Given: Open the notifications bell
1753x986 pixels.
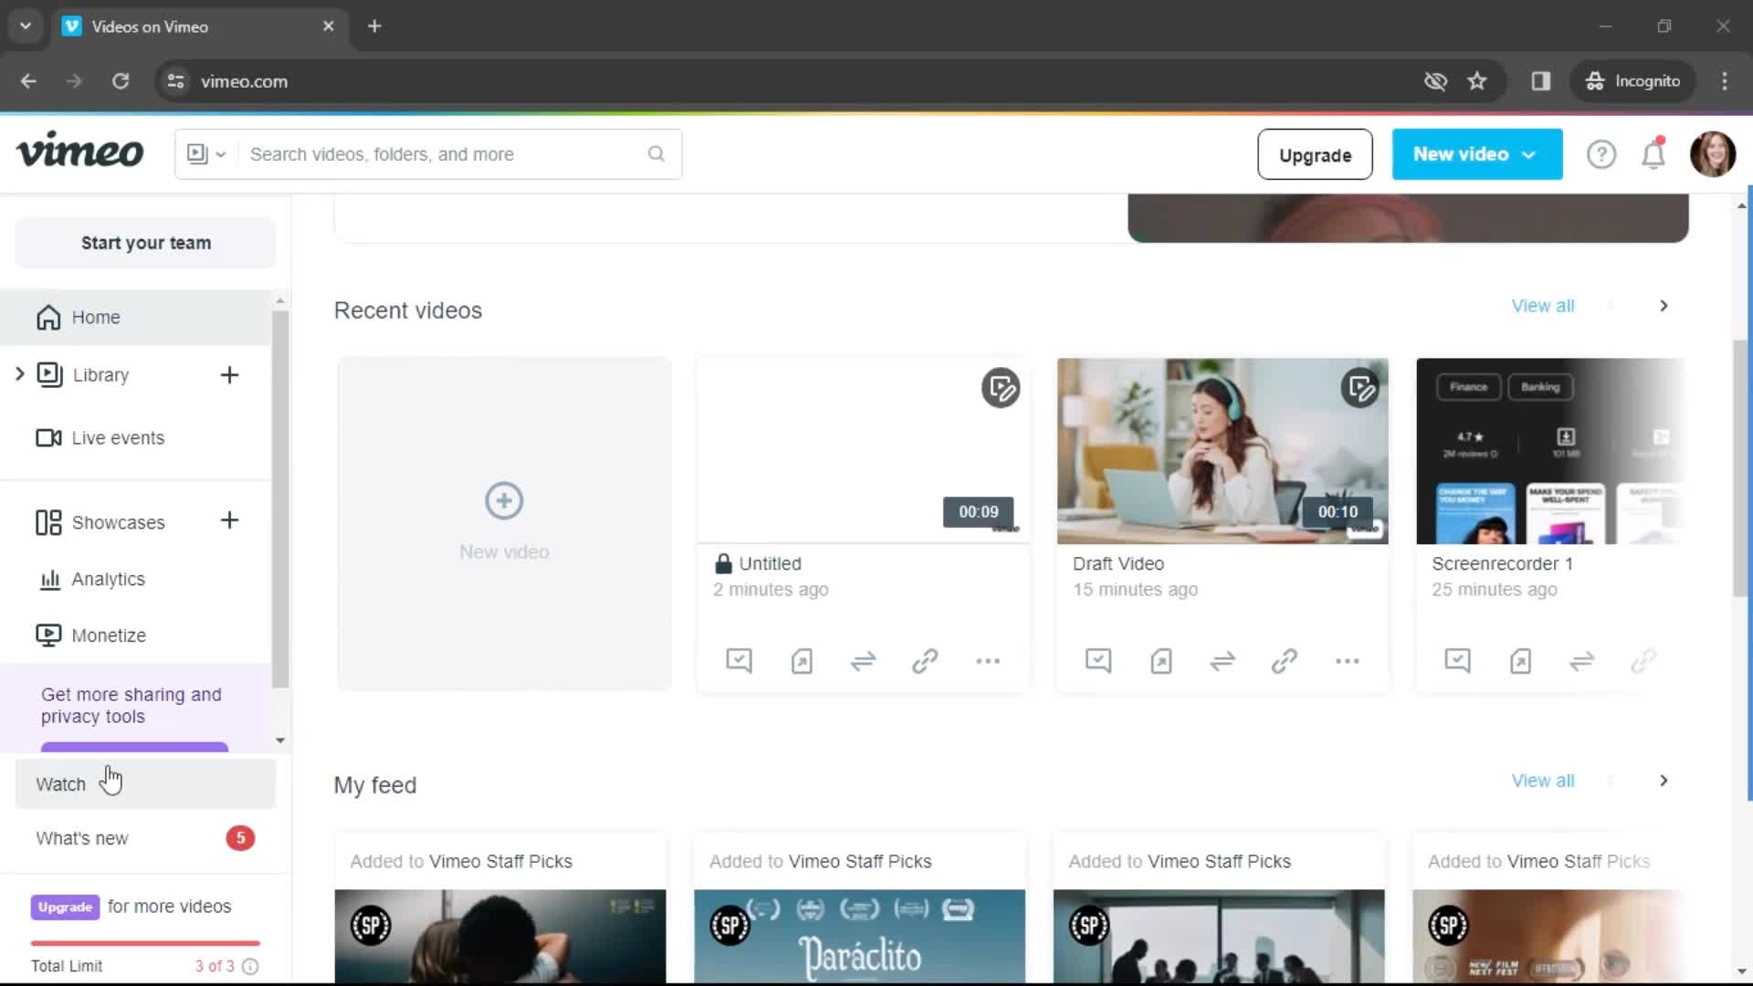Looking at the screenshot, I should pos(1653,154).
